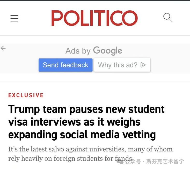Open the hamburger navigation menu
Screen dimensions: 190x169
click(14, 18)
